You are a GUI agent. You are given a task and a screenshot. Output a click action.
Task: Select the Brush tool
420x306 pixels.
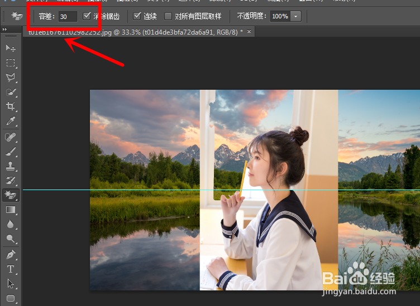point(11,152)
